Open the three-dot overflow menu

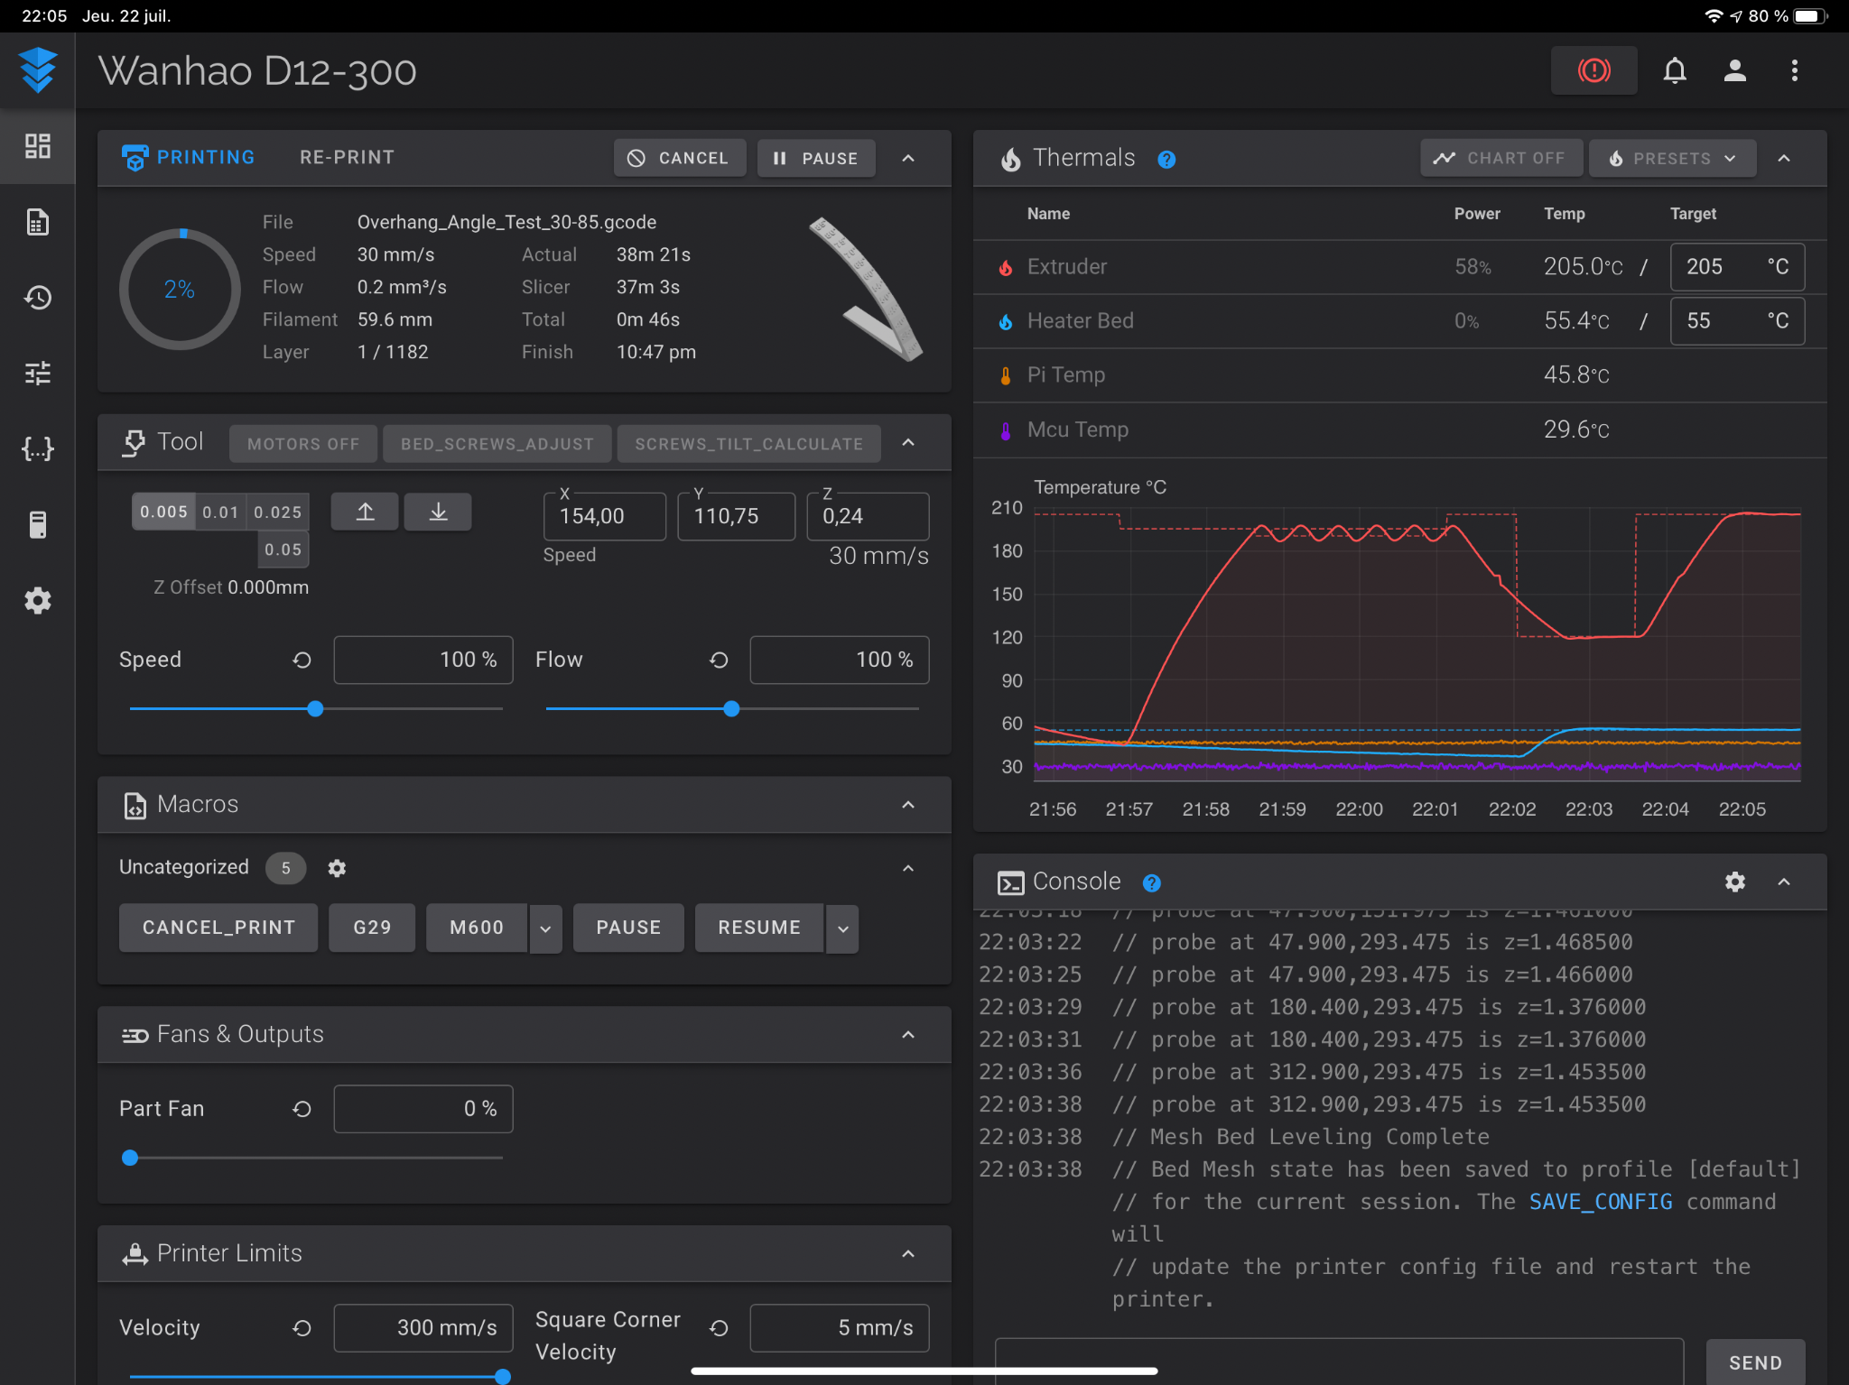(x=1794, y=70)
